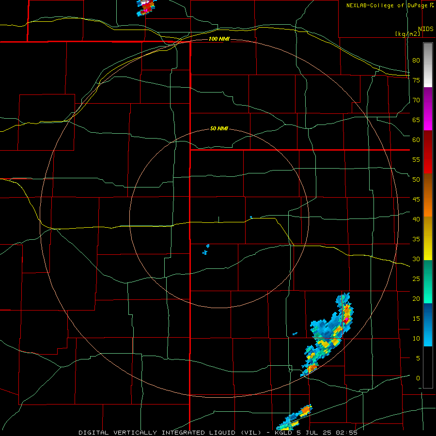Image resolution: width=436 pixels, height=436 pixels.
Task: Pick the green segment of the color bar
Action: [x=428, y=281]
